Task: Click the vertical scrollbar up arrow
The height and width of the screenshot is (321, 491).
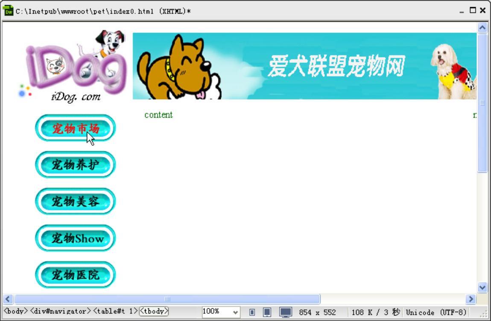Action: click(482, 28)
